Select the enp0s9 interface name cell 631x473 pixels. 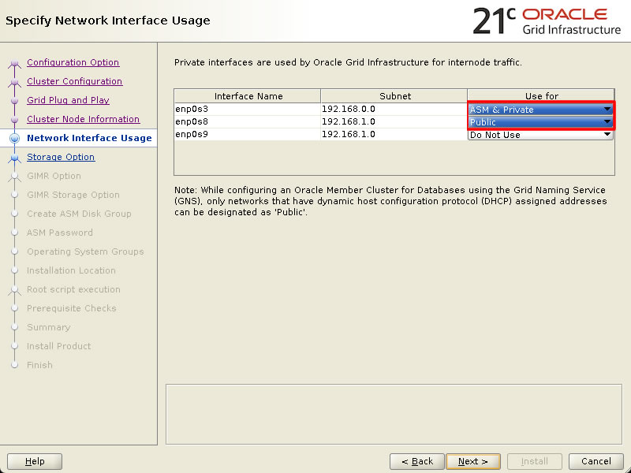[248, 134]
